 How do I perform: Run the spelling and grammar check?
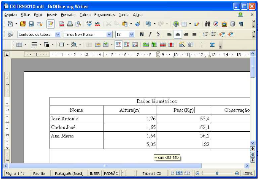tap(89, 24)
